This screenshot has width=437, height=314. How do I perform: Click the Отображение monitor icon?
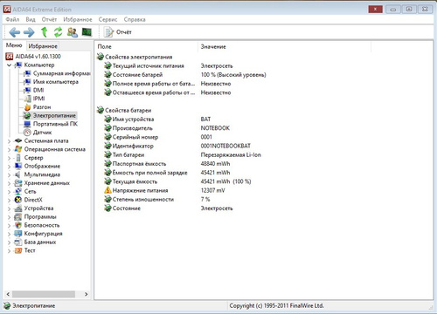(x=18, y=166)
